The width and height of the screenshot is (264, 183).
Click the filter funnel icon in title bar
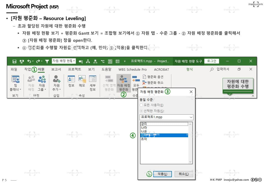click(x=47, y=62)
